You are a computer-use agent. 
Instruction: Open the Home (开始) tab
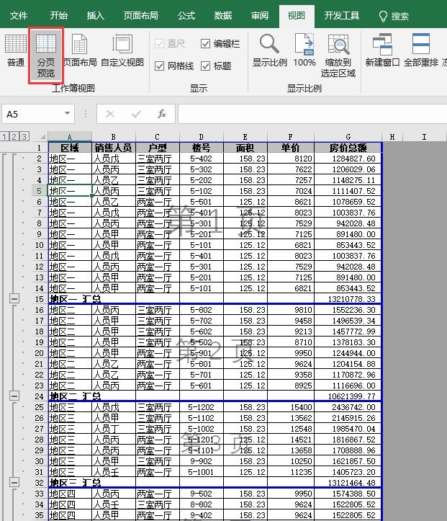[x=59, y=16]
